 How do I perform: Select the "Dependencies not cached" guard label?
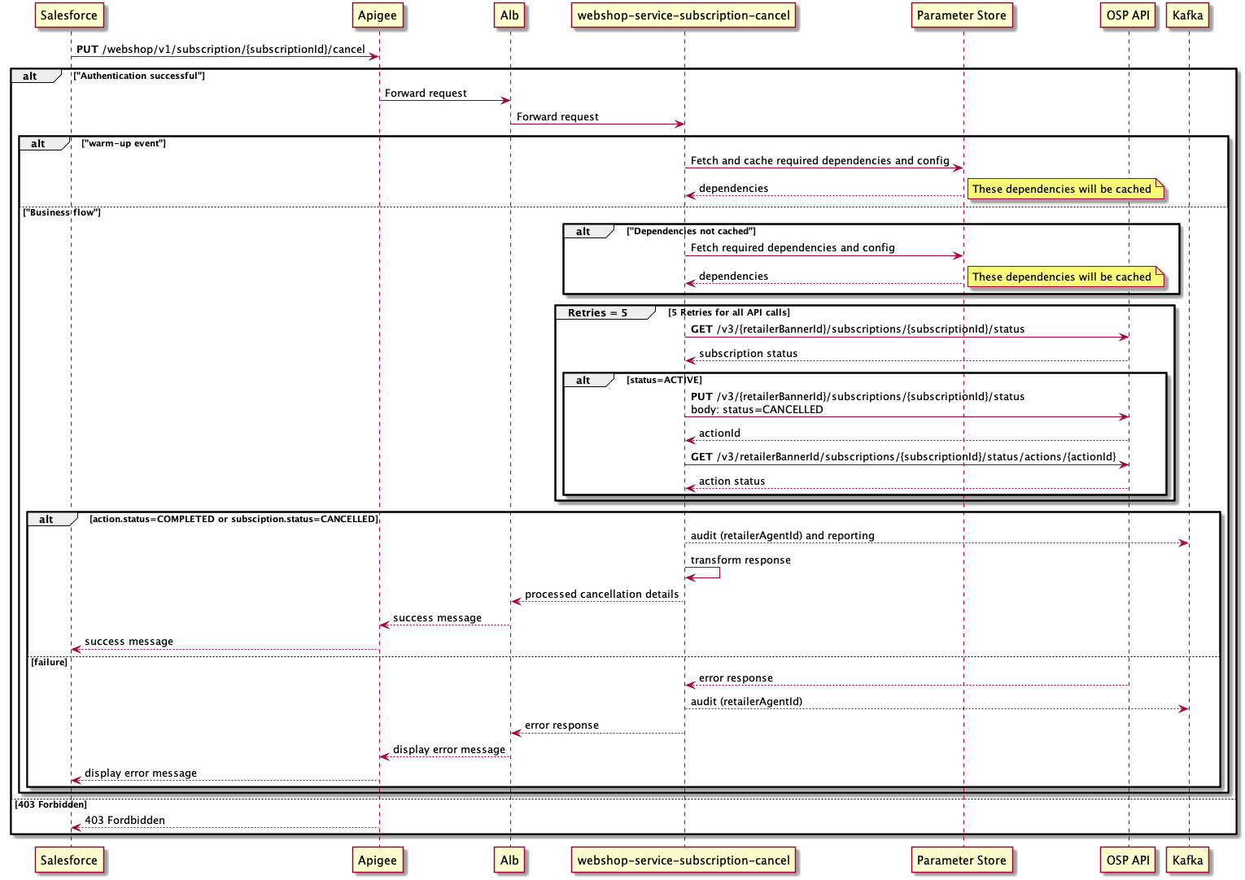coord(691,231)
